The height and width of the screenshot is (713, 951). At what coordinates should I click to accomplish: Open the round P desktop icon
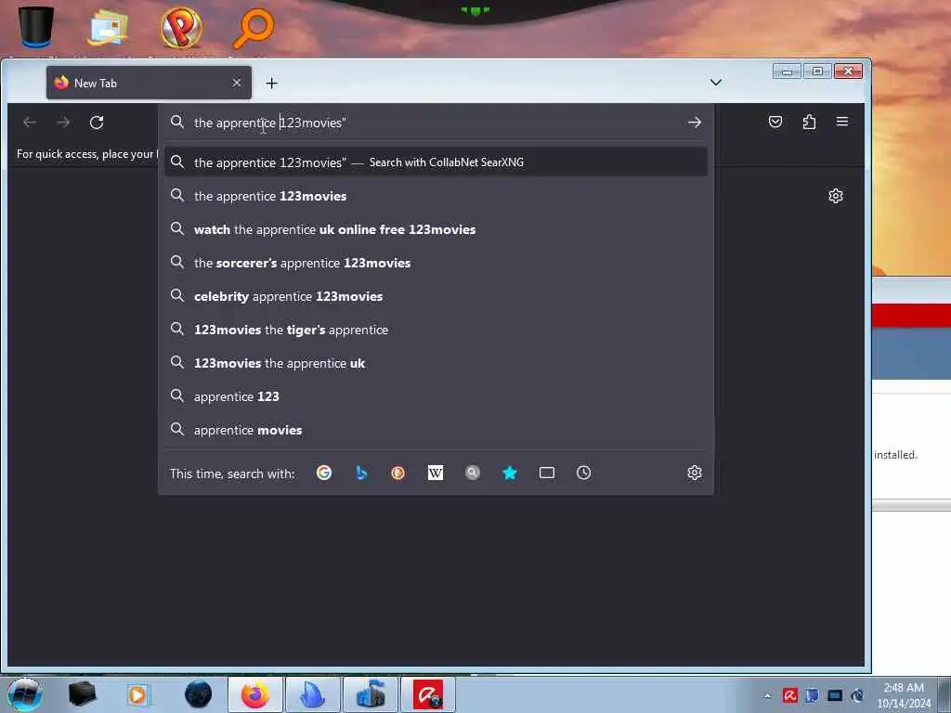point(181,27)
